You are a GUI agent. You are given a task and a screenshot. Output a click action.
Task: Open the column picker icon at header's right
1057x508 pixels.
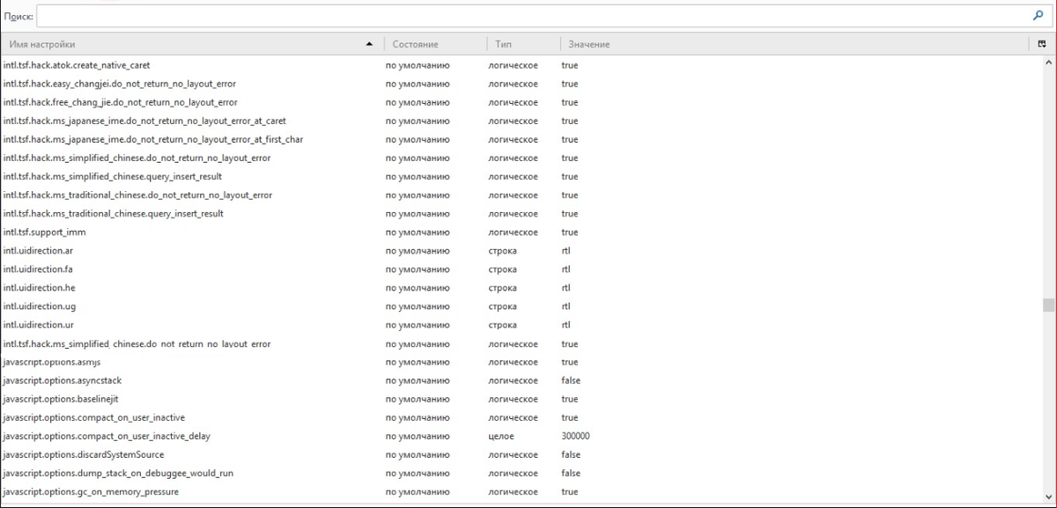pos(1042,44)
